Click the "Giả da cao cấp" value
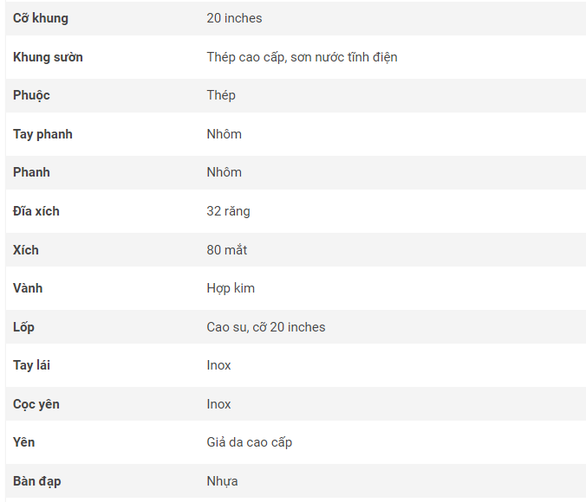 pos(249,442)
